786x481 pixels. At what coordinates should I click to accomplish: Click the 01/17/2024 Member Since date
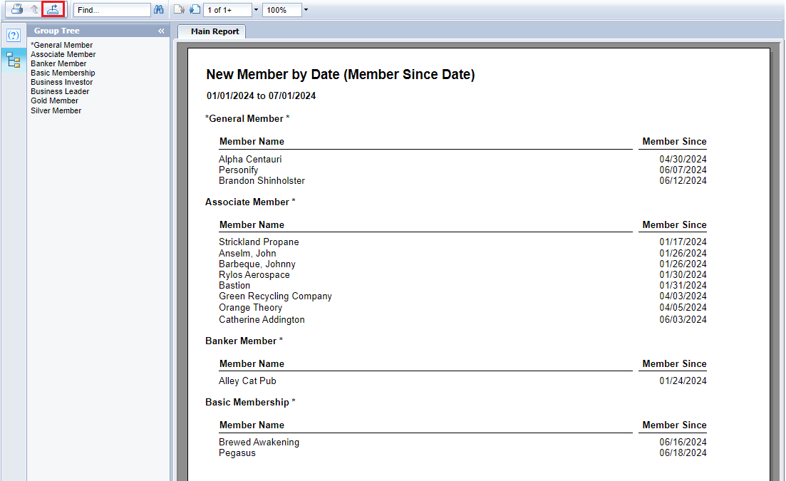(x=683, y=242)
